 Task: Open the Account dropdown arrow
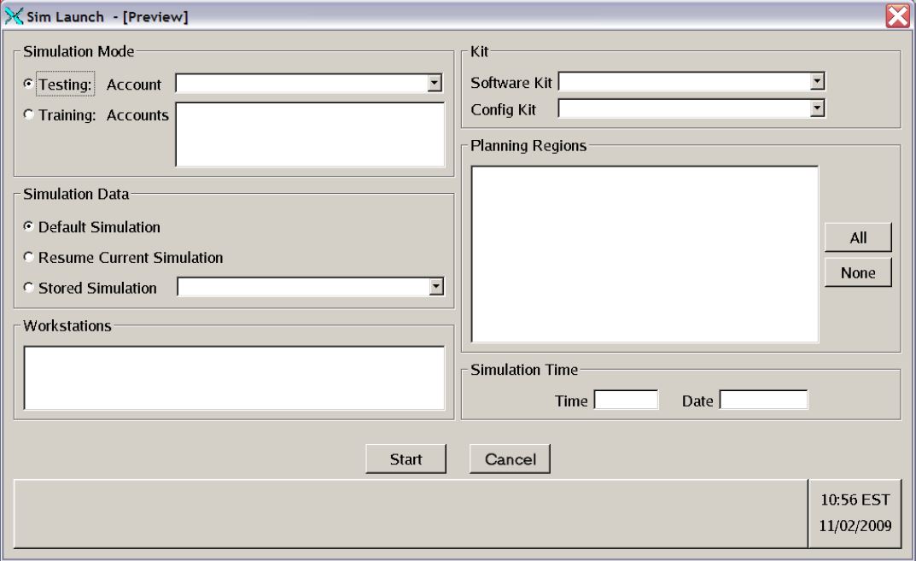pyautogui.click(x=434, y=83)
